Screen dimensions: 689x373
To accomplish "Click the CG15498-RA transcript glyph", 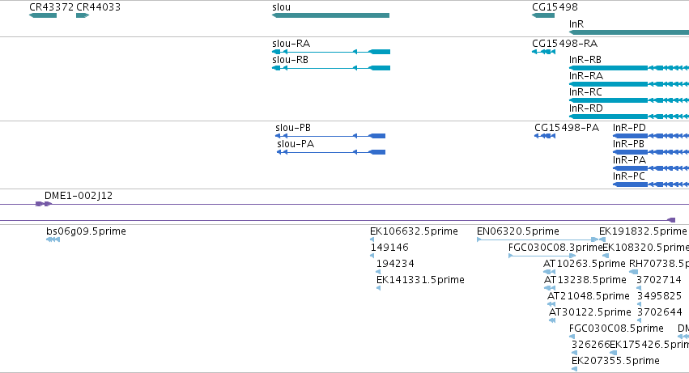I will (x=543, y=52).
